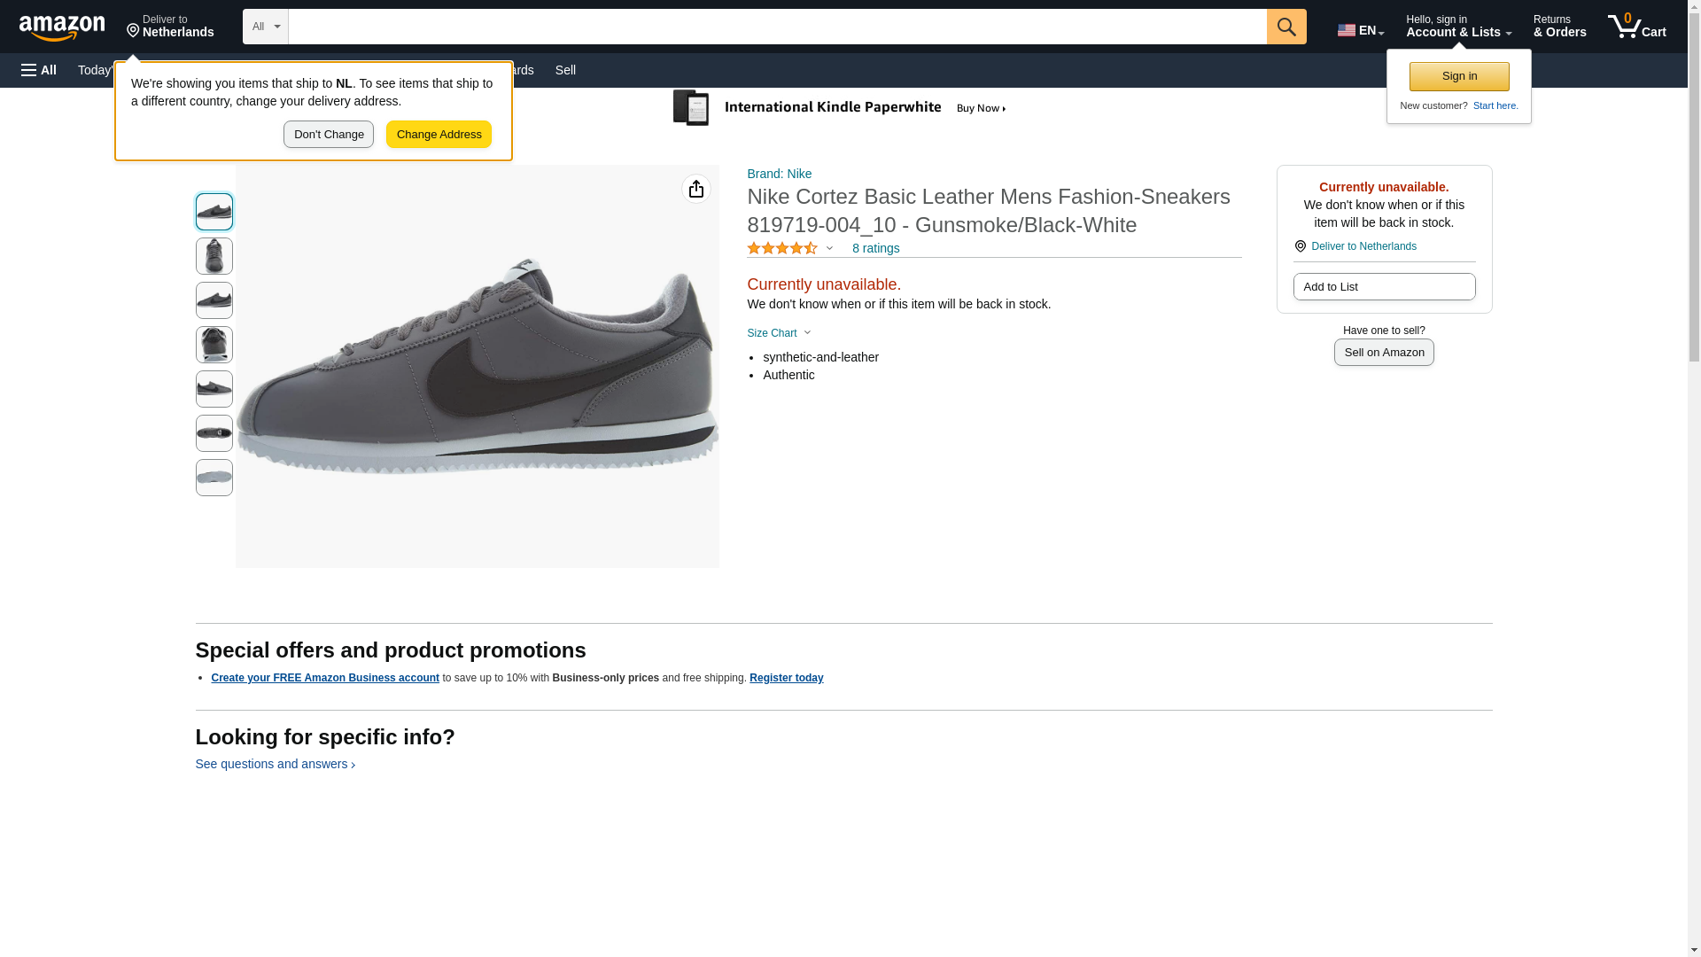The image size is (1701, 957).
Task: Open the shopping cart icon
Action: click(x=1636, y=27)
